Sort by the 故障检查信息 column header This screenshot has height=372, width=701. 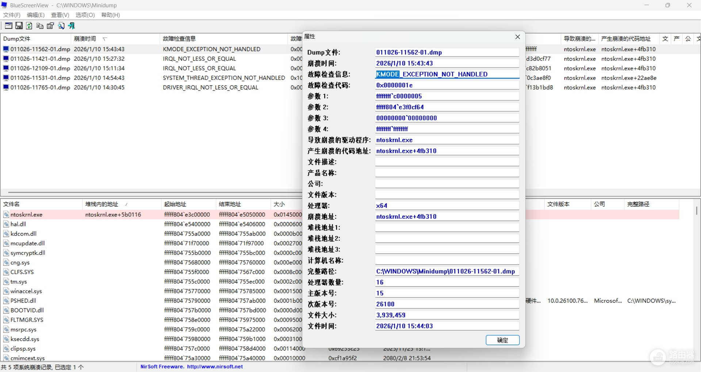coord(224,39)
